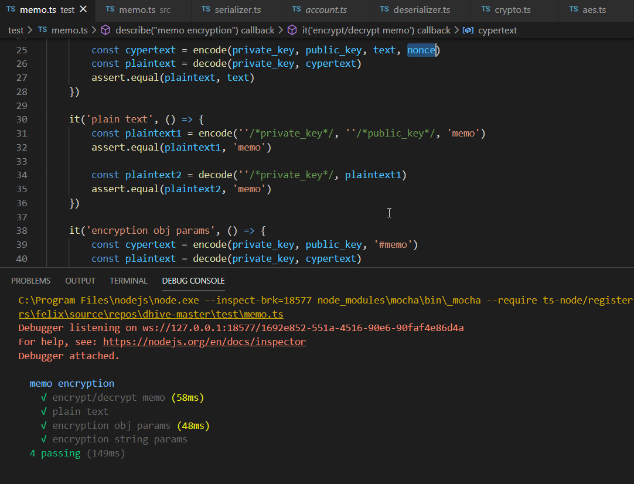Click the TS icon on aes.ts tab
The height and width of the screenshot is (484, 634).
pos(573,9)
